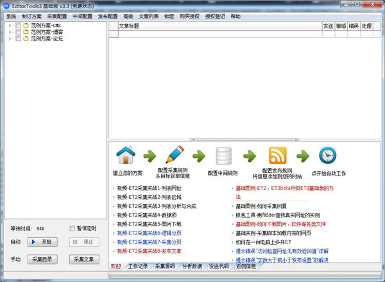Open the 系统 menu
This screenshot has width=385, height=282.
pyautogui.click(x=11, y=17)
